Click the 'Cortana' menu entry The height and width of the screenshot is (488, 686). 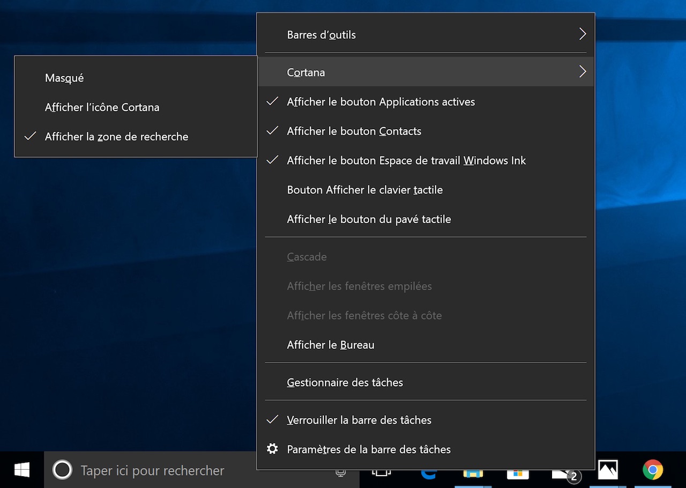click(426, 72)
